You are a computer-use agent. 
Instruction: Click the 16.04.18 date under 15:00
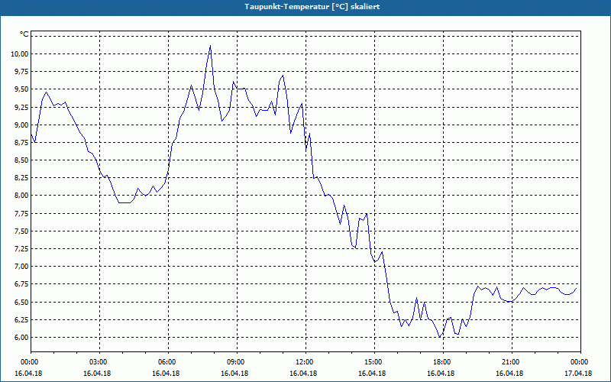coord(372,374)
